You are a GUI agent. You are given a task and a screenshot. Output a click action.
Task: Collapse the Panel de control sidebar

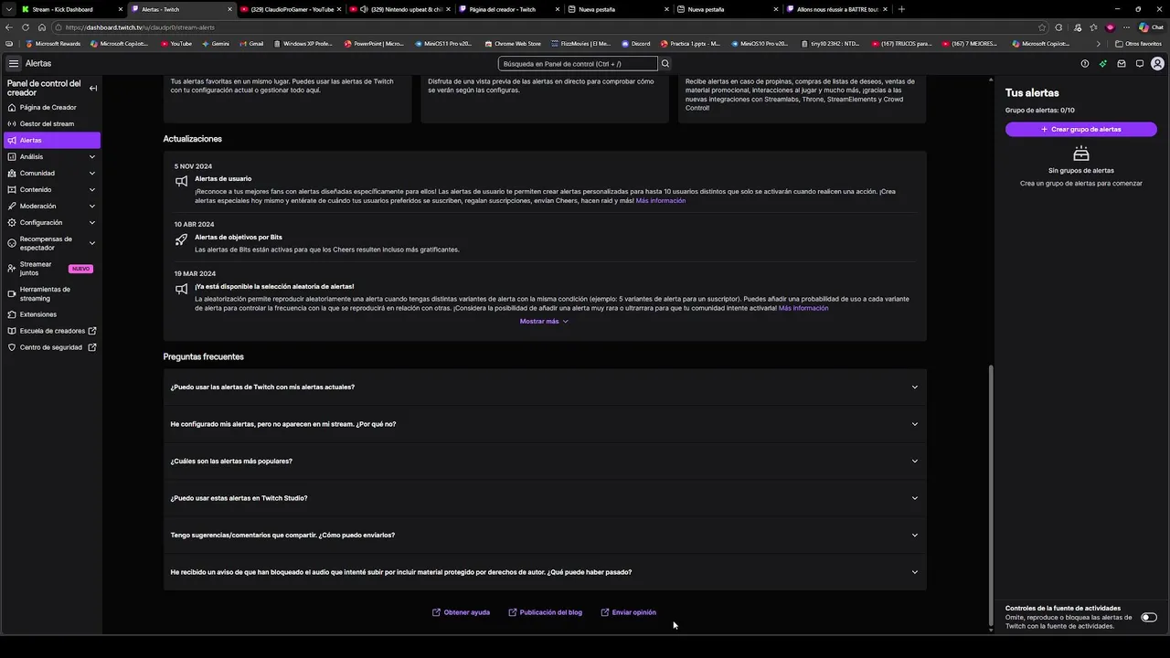point(93,88)
